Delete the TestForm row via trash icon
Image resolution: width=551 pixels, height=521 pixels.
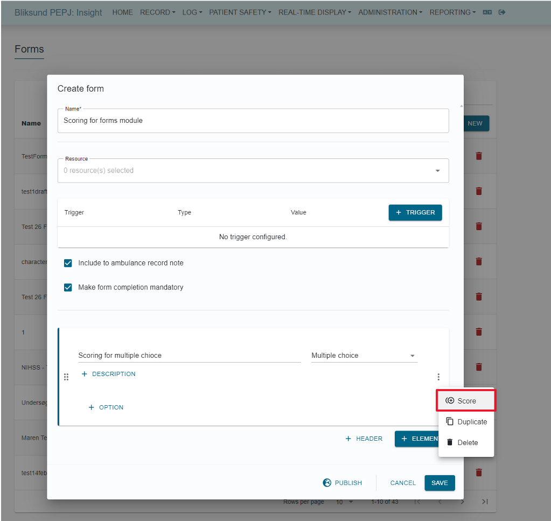point(479,156)
